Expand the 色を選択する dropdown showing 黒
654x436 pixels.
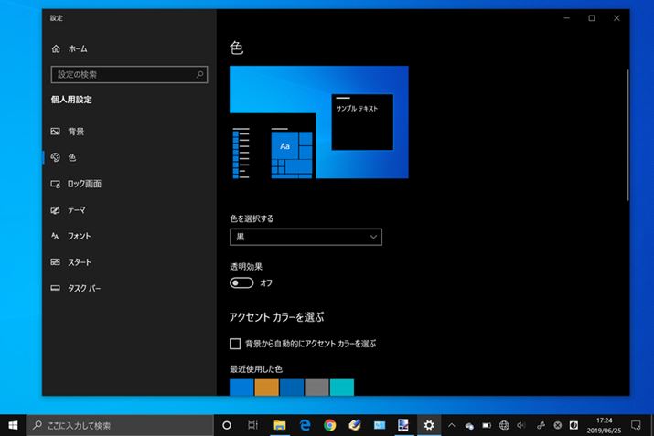pyautogui.click(x=306, y=237)
